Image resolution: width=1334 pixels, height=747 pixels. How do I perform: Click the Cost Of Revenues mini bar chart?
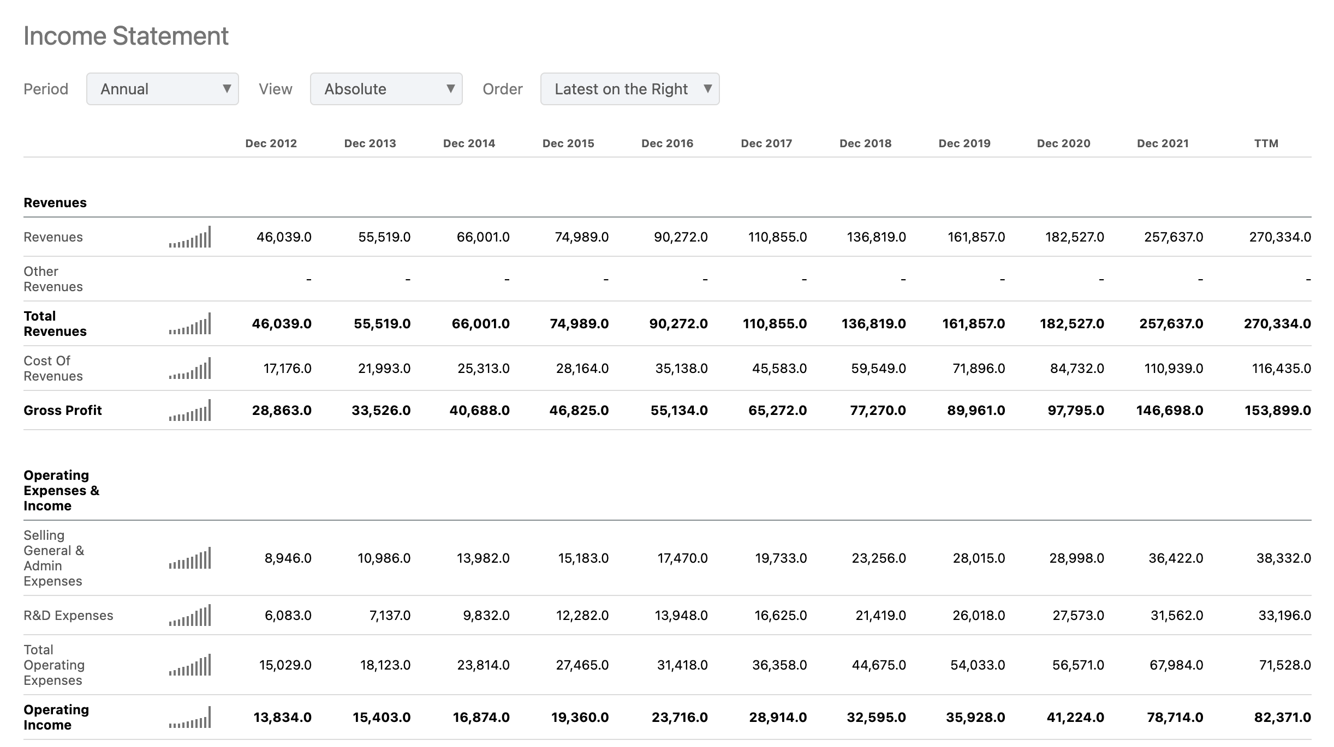click(x=190, y=368)
